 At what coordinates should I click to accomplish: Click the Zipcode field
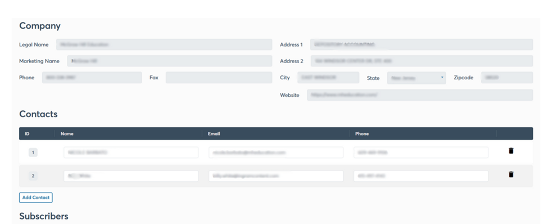tap(507, 77)
